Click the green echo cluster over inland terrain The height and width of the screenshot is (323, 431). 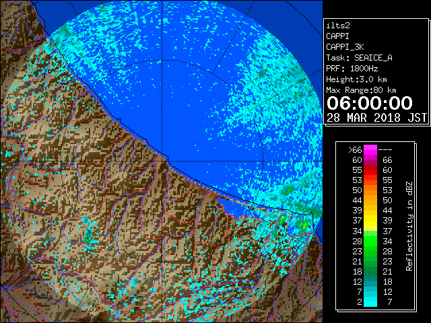click(x=88, y=237)
